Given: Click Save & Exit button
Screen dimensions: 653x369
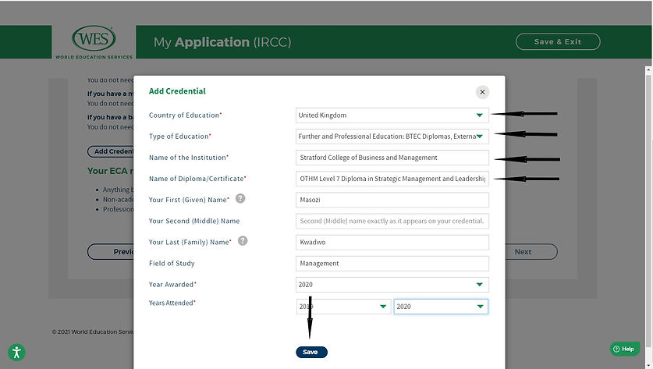Looking at the screenshot, I should pyautogui.click(x=558, y=42).
